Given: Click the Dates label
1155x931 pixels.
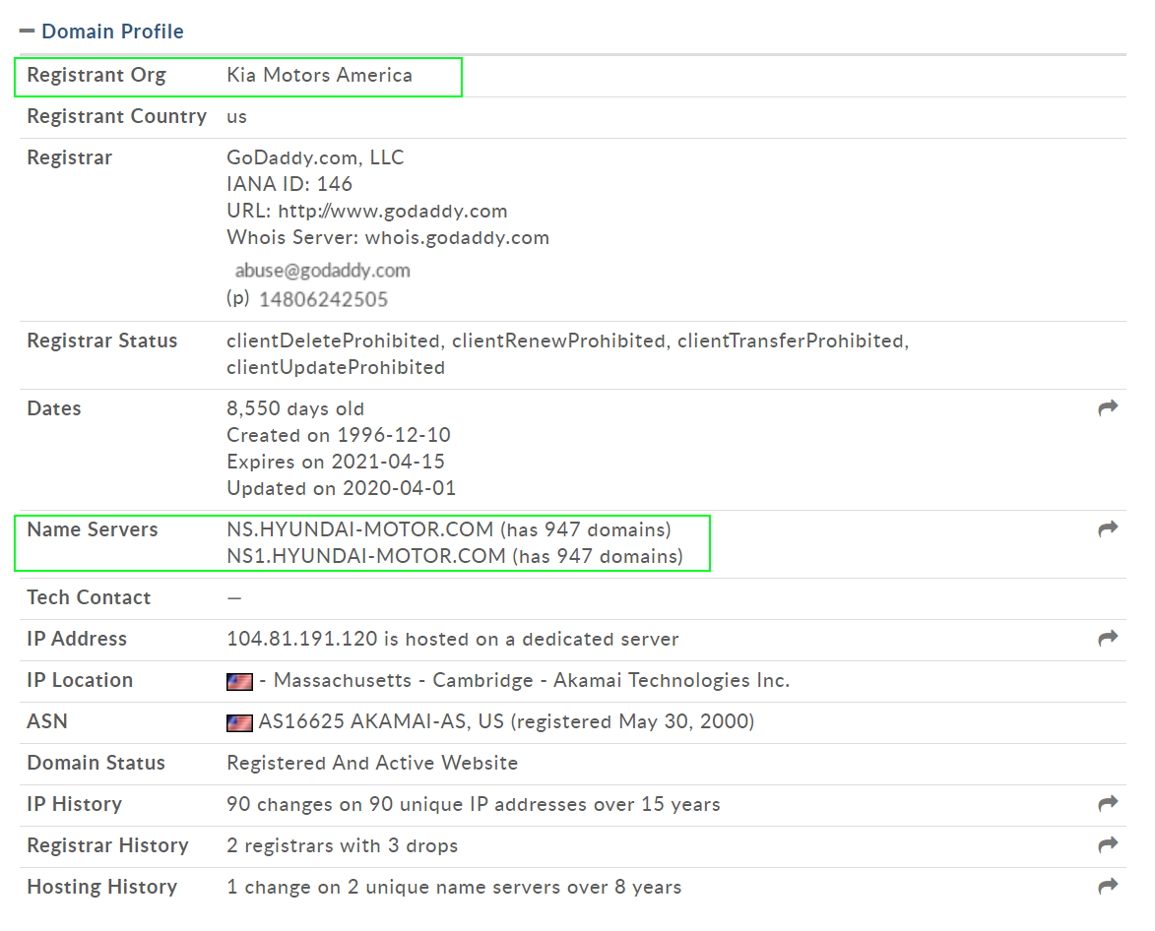Looking at the screenshot, I should click(x=54, y=408).
